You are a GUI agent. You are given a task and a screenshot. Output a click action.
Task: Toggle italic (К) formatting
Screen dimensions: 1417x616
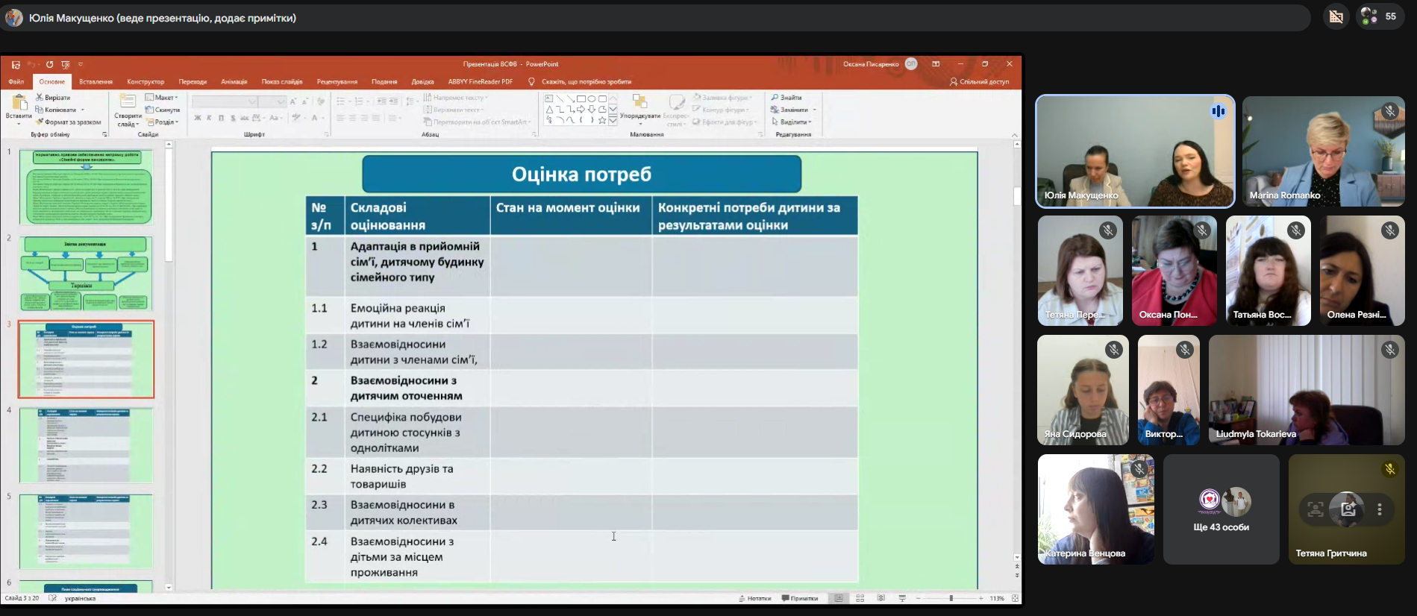(x=210, y=118)
